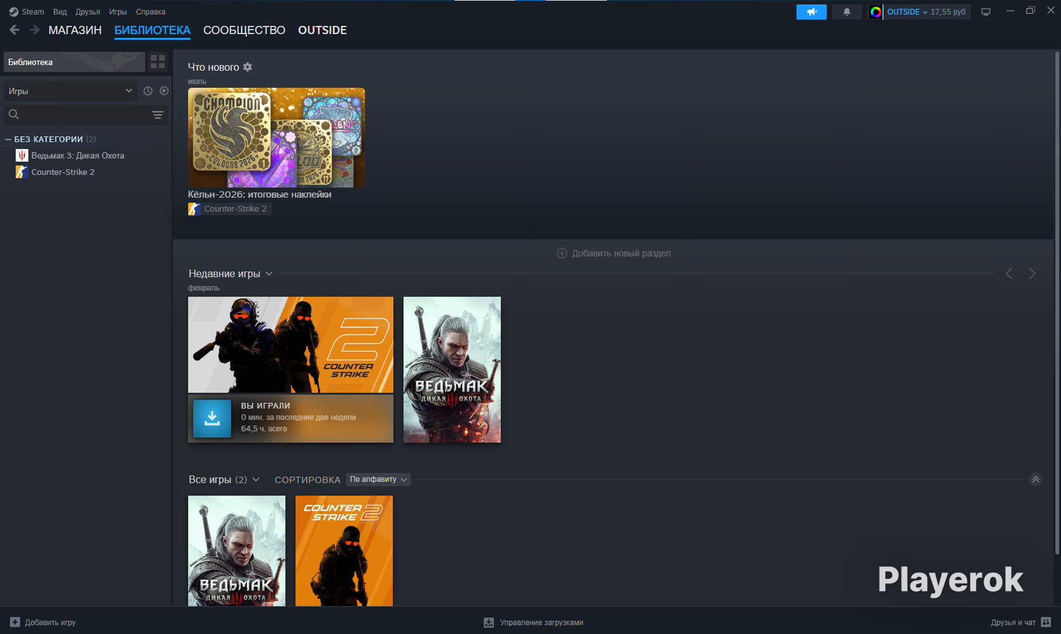The image size is (1061, 634).
Task: Click Добавить новый раздел
Action: 614,254
